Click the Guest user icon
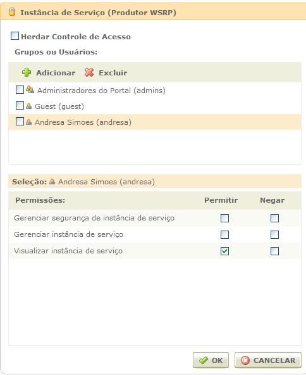Image resolution: width=306 pixels, height=375 pixels. [28, 106]
